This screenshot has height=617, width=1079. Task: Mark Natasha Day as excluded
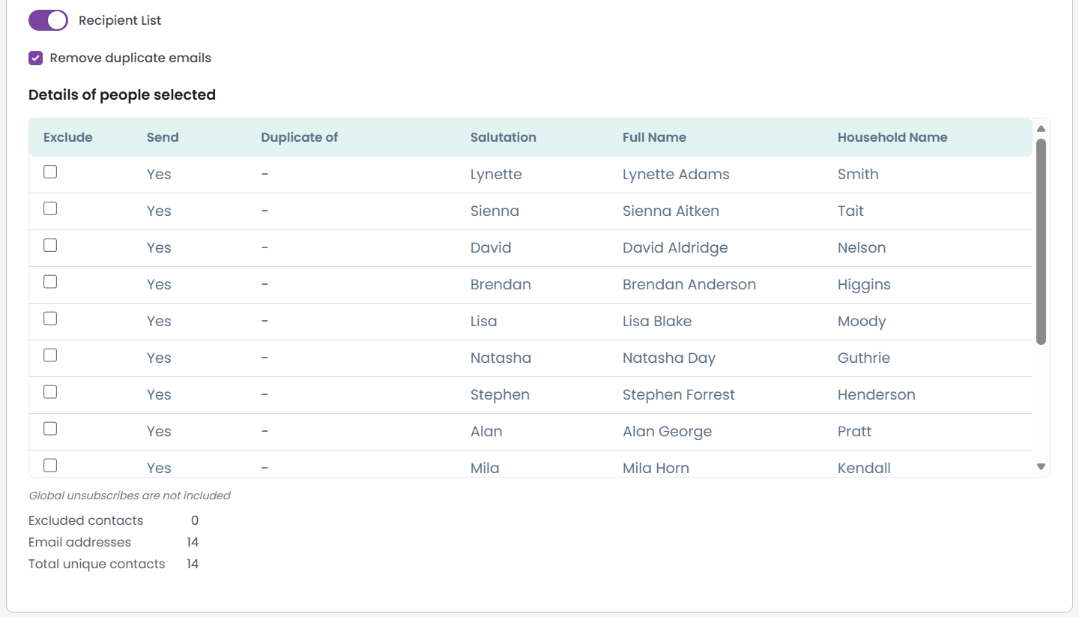coord(50,355)
